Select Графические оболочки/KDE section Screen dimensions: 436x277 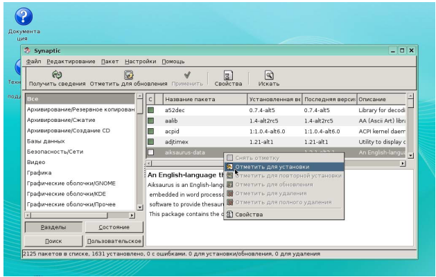click(80, 194)
